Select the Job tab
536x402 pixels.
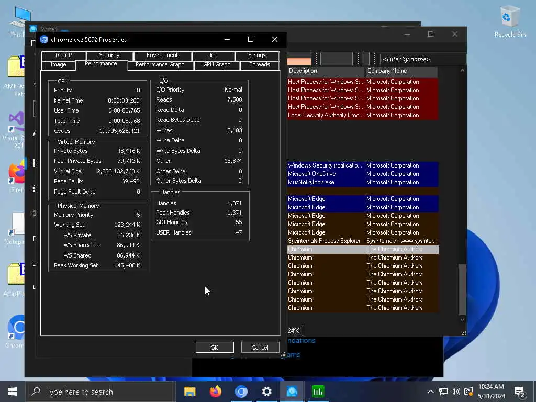(213, 55)
